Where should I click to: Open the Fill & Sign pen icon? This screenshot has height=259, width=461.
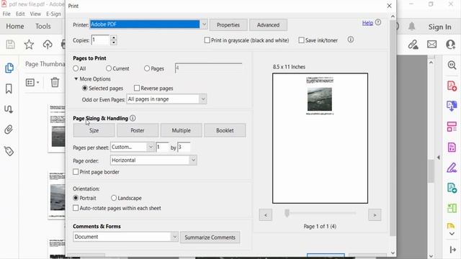point(452,168)
